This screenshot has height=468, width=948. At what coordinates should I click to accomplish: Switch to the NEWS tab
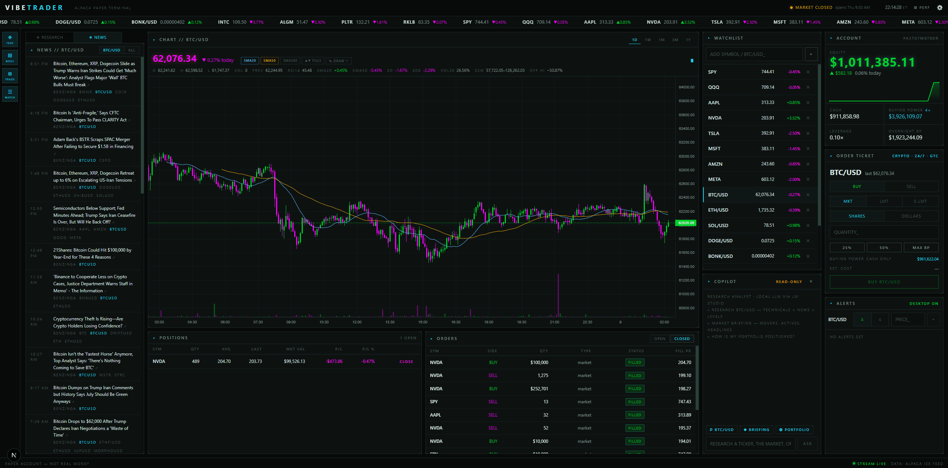point(97,37)
